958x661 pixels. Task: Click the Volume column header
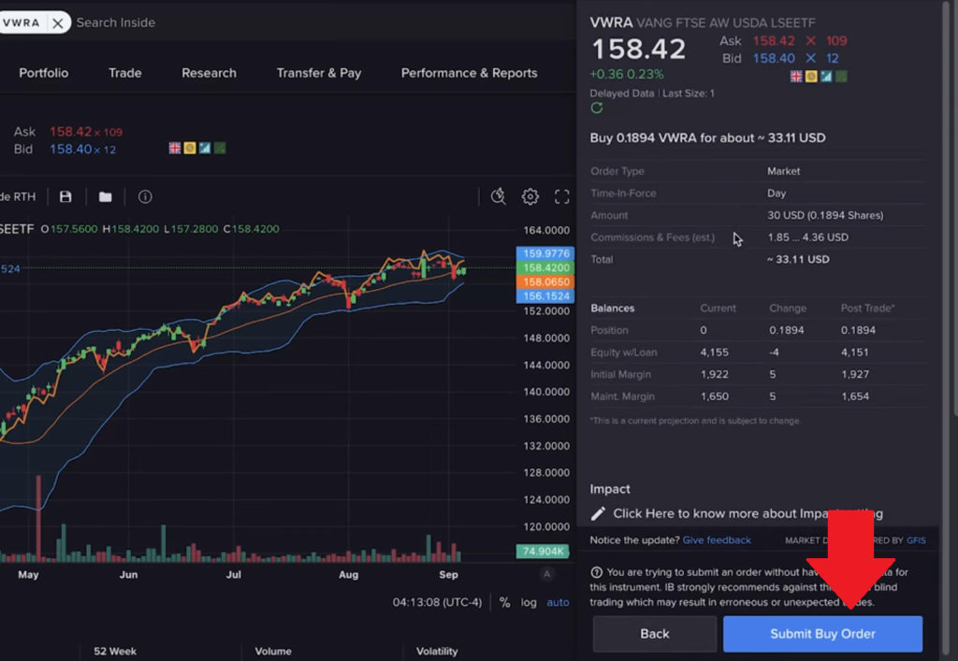point(273,652)
